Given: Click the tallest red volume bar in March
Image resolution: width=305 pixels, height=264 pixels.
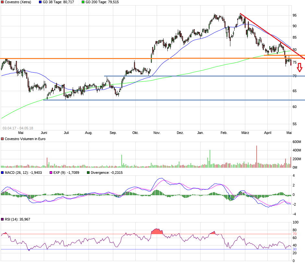Looking at the screenshot, I should point(257,156).
